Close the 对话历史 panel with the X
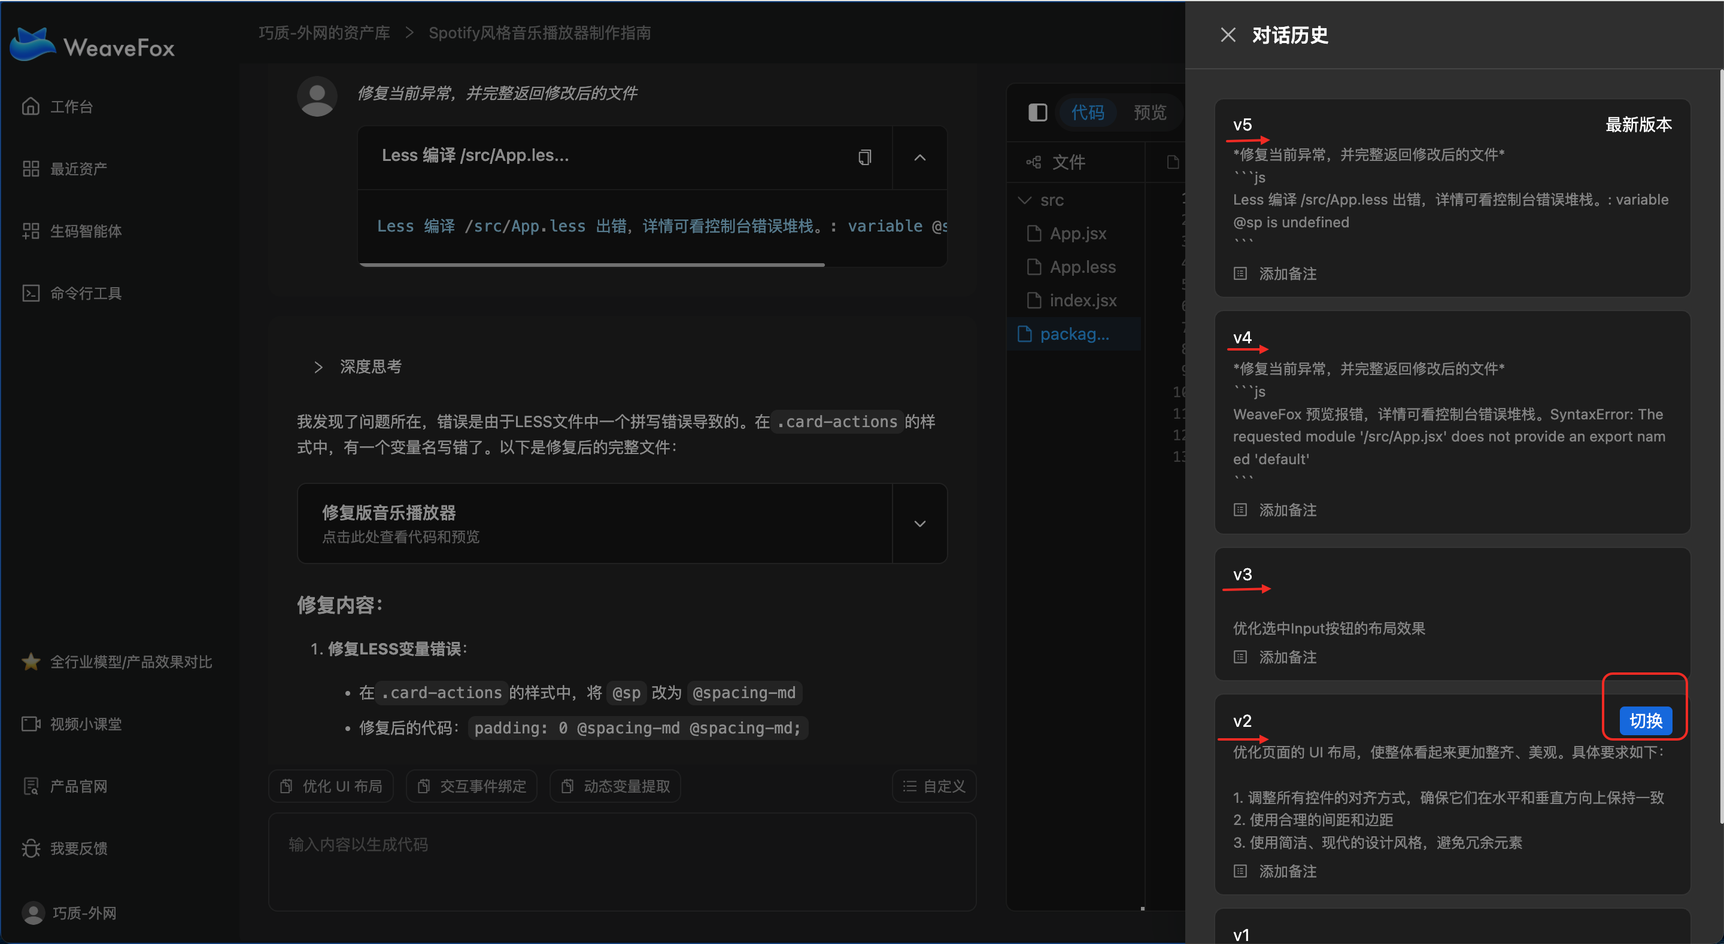The width and height of the screenshot is (1724, 944). pos(1227,35)
